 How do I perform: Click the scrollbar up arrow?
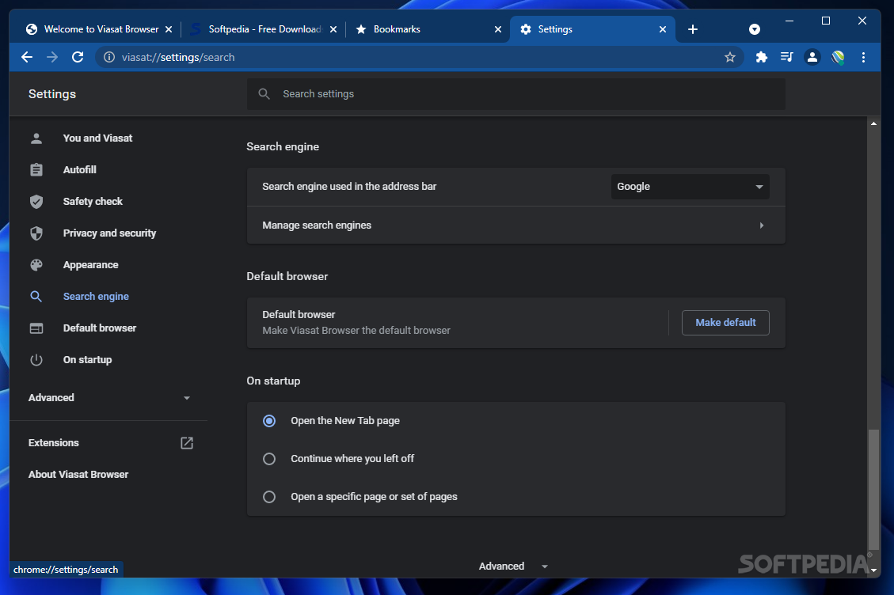(x=873, y=123)
